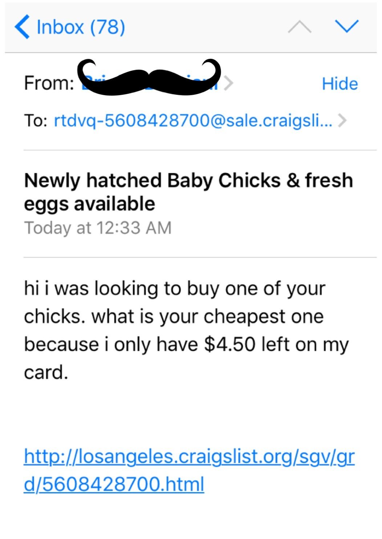
Task: Tap the mustache sticker over sender name
Action: click(149, 77)
